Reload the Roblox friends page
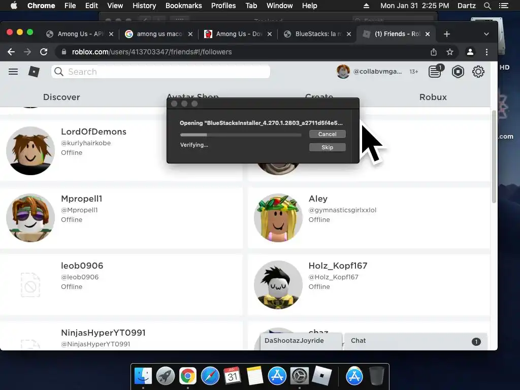The width and height of the screenshot is (520, 390). coord(44,52)
